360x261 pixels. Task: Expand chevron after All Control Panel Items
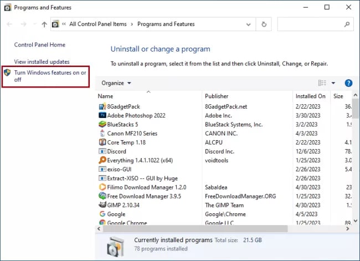pos(132,24)
